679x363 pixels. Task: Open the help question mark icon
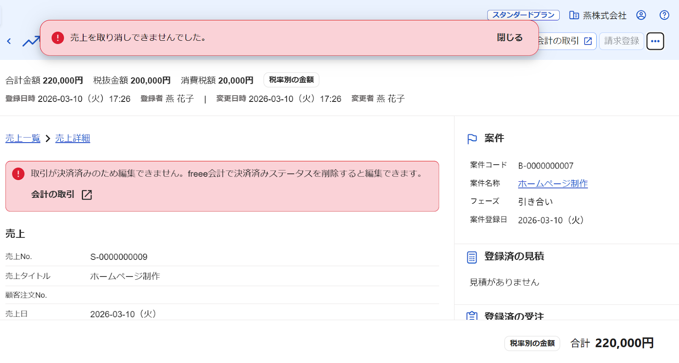tap(664, 15)
